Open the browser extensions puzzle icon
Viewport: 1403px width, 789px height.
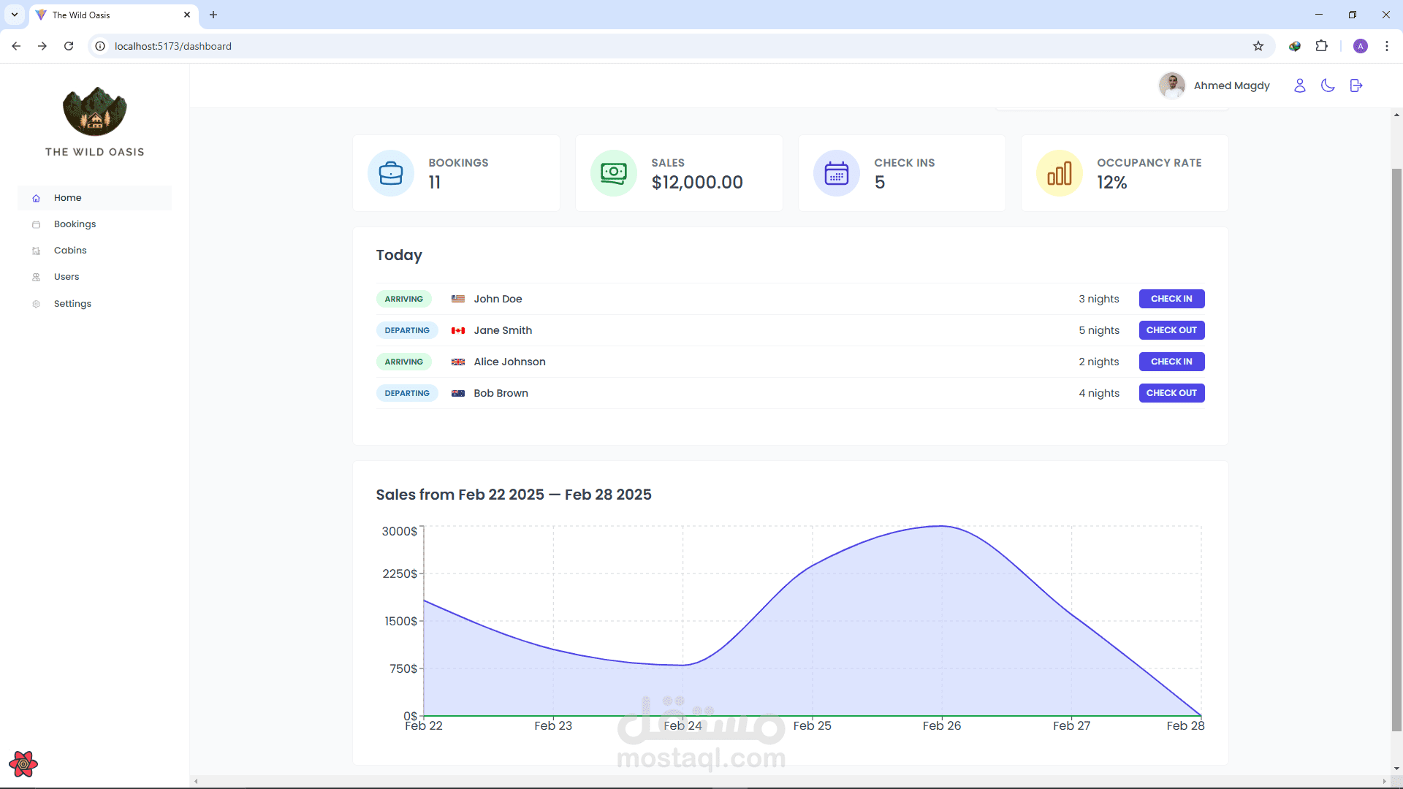coord(1321,46)
